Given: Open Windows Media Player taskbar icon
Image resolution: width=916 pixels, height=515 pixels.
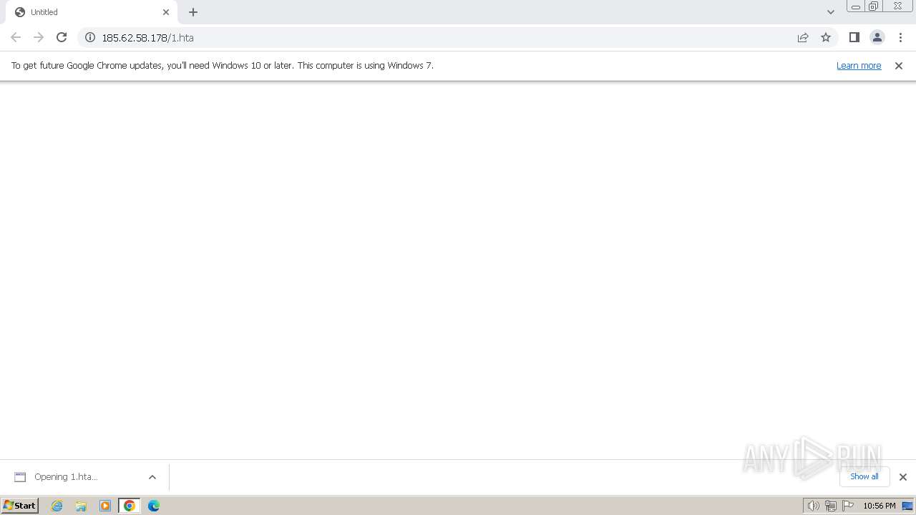Looking at the screenshot, I should pos(105,506).
